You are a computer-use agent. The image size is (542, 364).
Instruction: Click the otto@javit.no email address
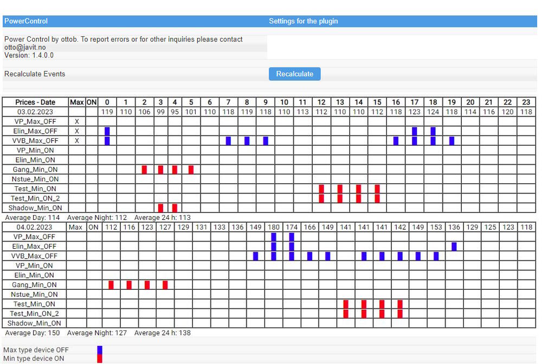25,48
